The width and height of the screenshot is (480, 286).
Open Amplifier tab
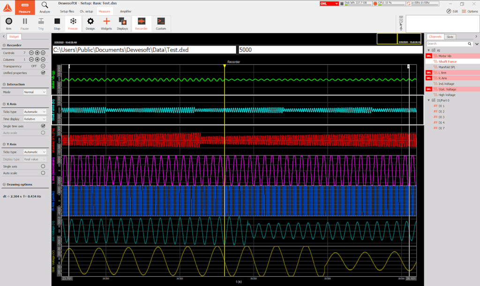pos(126,11)
